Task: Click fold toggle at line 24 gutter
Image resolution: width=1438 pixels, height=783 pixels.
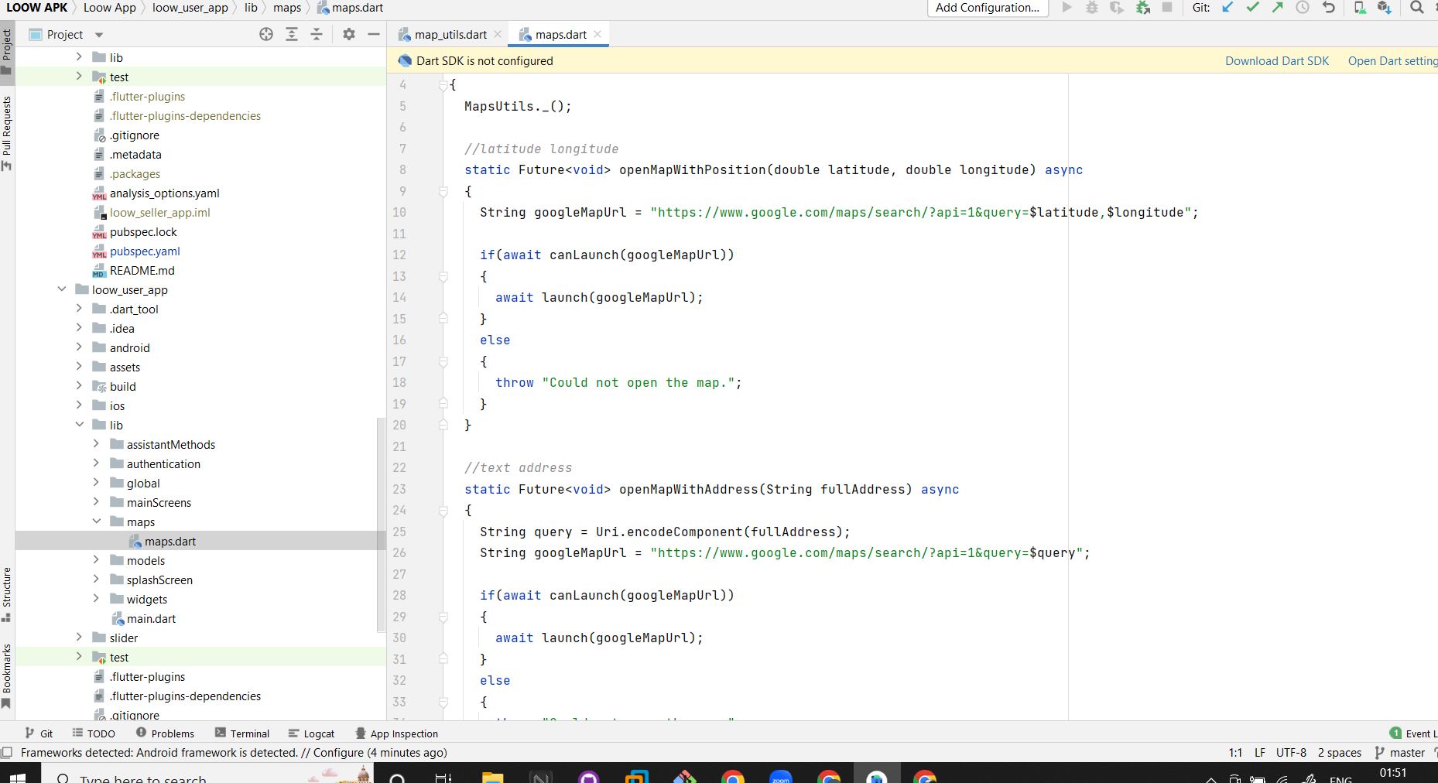Action: coord(443,511)
